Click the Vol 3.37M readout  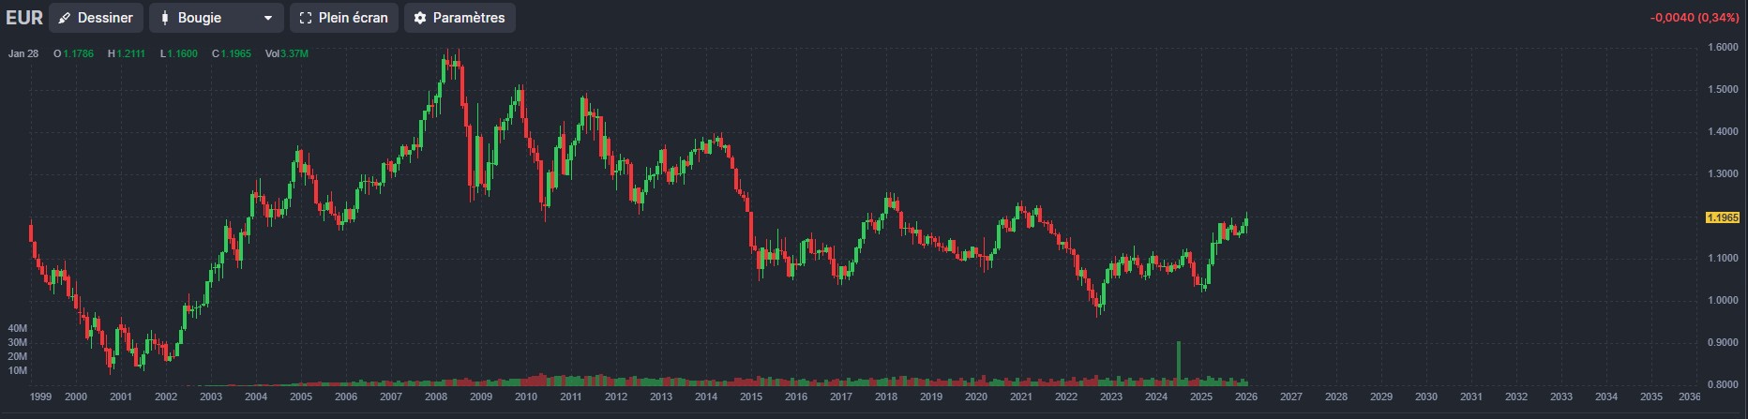pos(287,53)
